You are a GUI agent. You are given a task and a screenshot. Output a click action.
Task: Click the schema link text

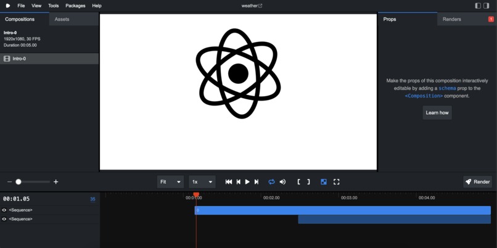[x=447, y=88]
